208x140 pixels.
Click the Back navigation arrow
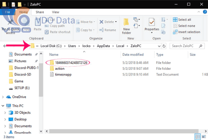[x=5, y=46]
